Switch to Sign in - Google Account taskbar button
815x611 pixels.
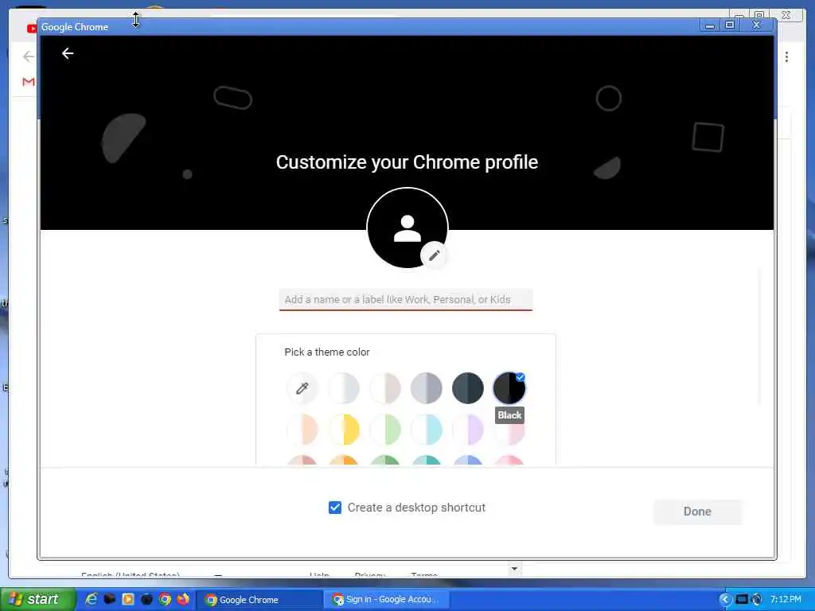pos(388,600)
